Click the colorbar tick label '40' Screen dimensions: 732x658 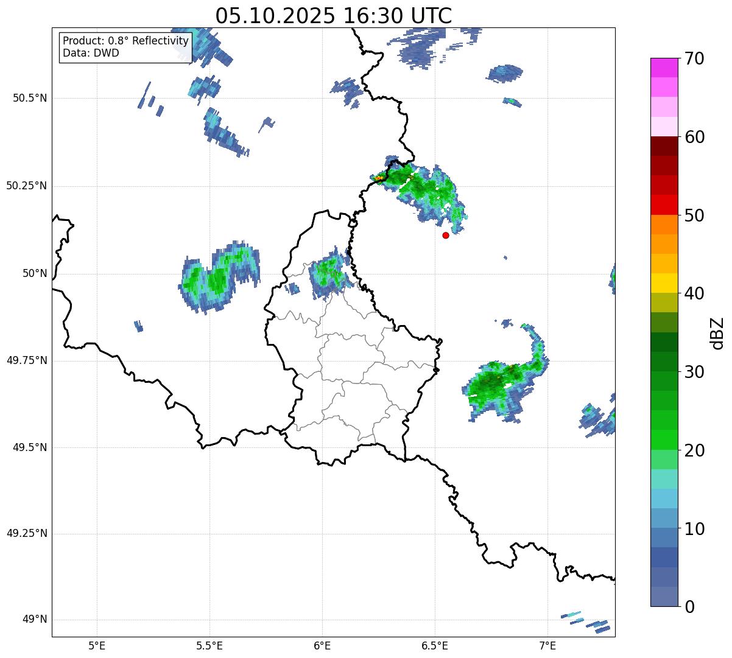coord(694,293)
